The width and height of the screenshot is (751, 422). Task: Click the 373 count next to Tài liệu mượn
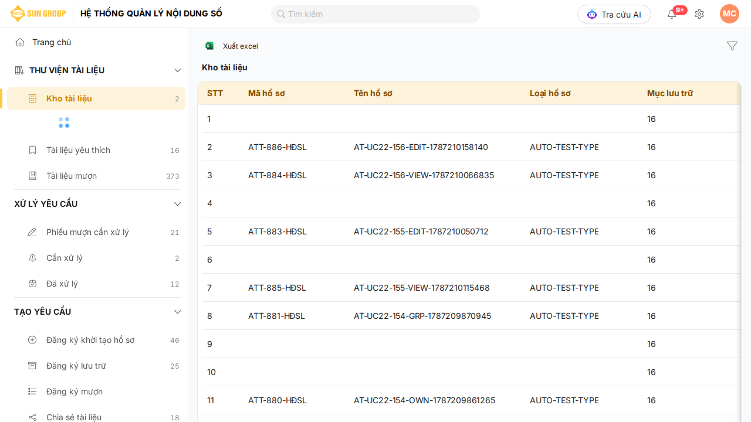click(172, 176)
